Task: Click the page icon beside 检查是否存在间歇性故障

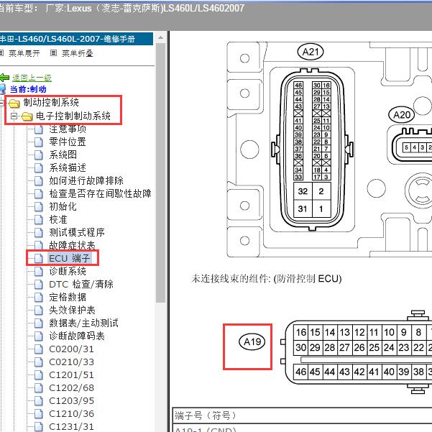Action: [39, 194]
